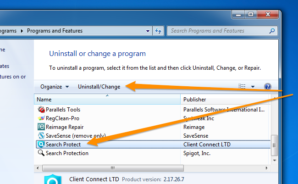
Task: Open the Organize dropdown menu
Action: (55, 87)
